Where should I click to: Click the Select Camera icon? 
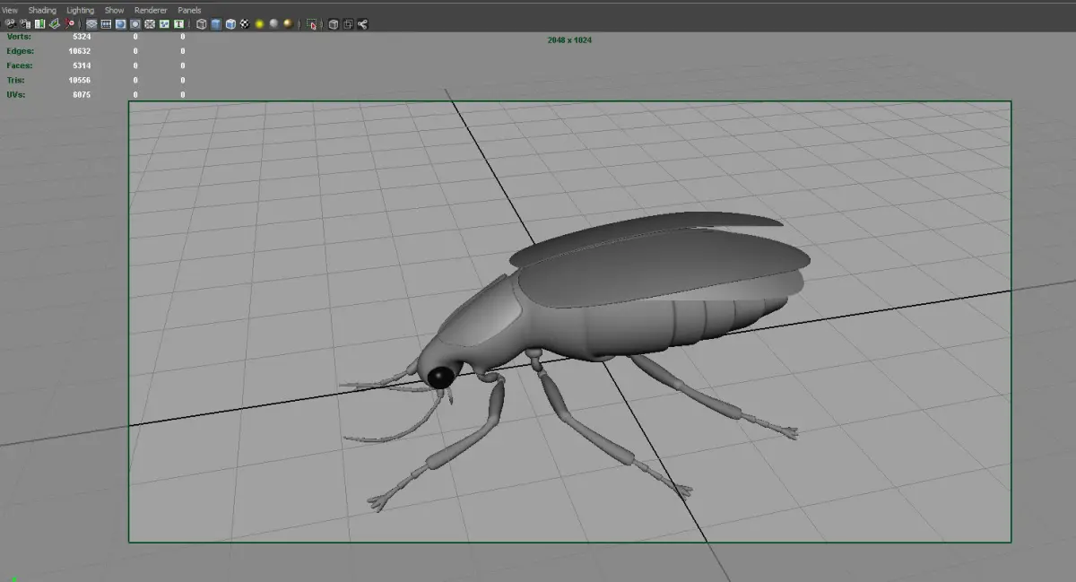(11, 24)
